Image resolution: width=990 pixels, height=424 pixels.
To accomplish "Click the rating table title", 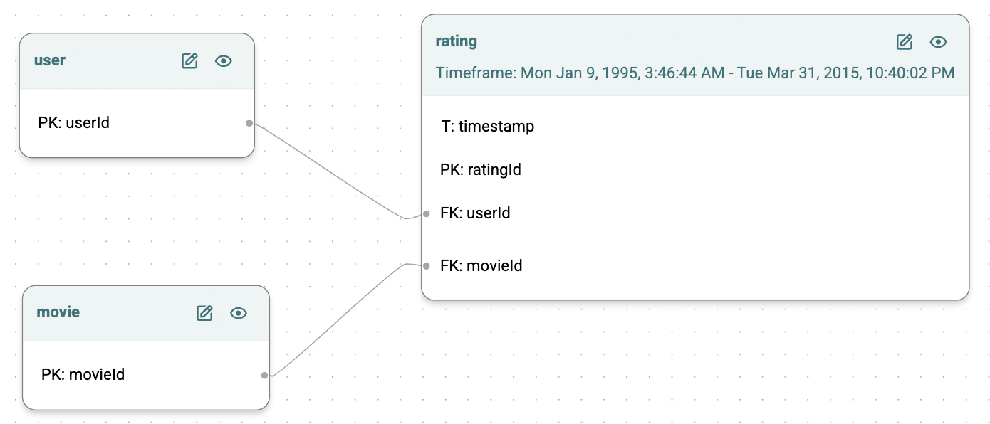I will (457, 41).
